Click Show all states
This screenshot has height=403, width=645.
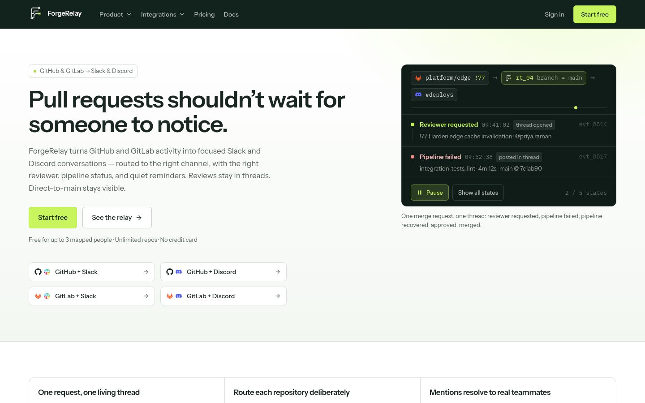pyautogui.click(x=478, y=193)
